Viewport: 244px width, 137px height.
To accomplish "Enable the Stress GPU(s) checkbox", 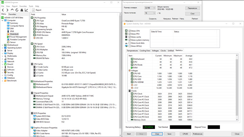I will [129, 46].
